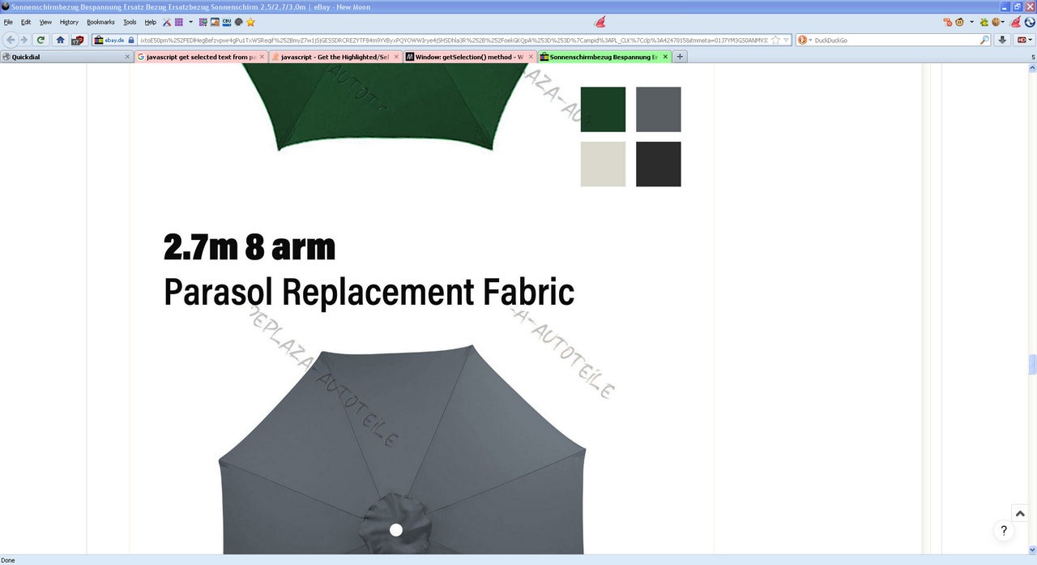Open the Tools menu
The image size is (1037, 565).
130,22
